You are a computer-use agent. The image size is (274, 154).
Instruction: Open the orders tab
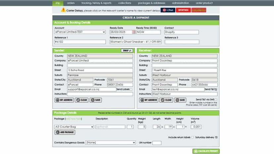click(x=70, y=3)
